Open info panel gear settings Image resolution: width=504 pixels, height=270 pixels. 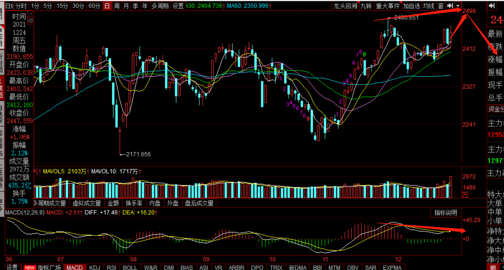click(31, 21)
